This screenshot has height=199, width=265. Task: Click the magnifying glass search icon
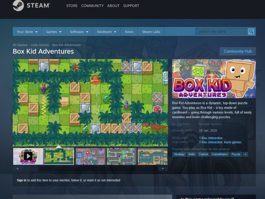251,32
